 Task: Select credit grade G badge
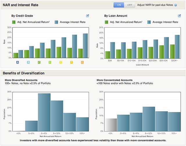82,62
